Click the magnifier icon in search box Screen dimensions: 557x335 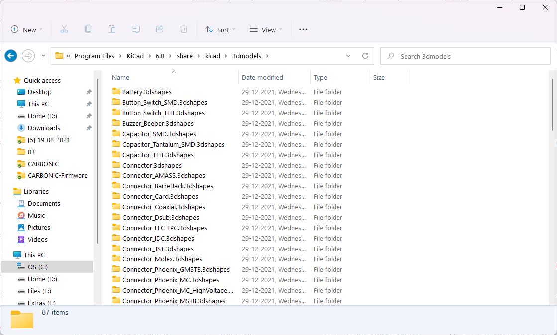pyautogui.click(x=391, y=56)
